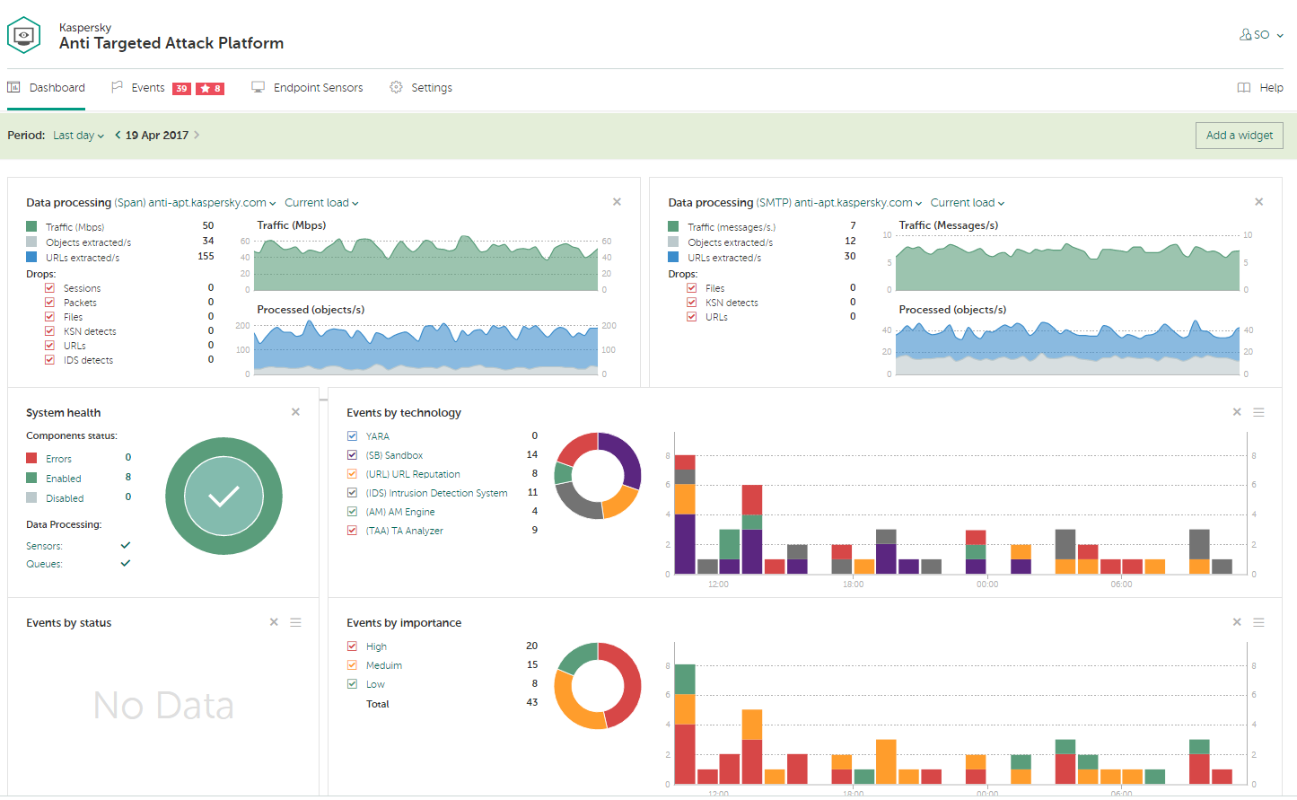Click the Events flag icon
The width and height of the screenshot is (1297, 800).
pyautogui.click(x=117, y=87)
